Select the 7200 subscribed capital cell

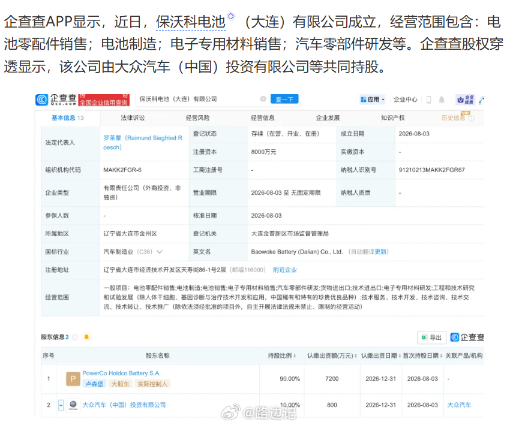click(332, 379)
